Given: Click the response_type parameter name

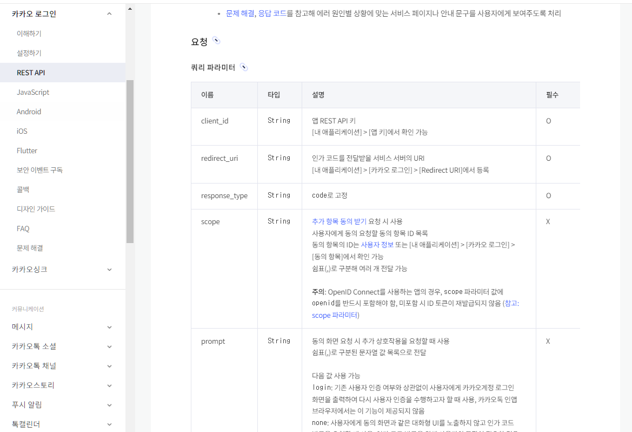Looking at the screenshot, I should pyautogui.click(x=224, y=196).
